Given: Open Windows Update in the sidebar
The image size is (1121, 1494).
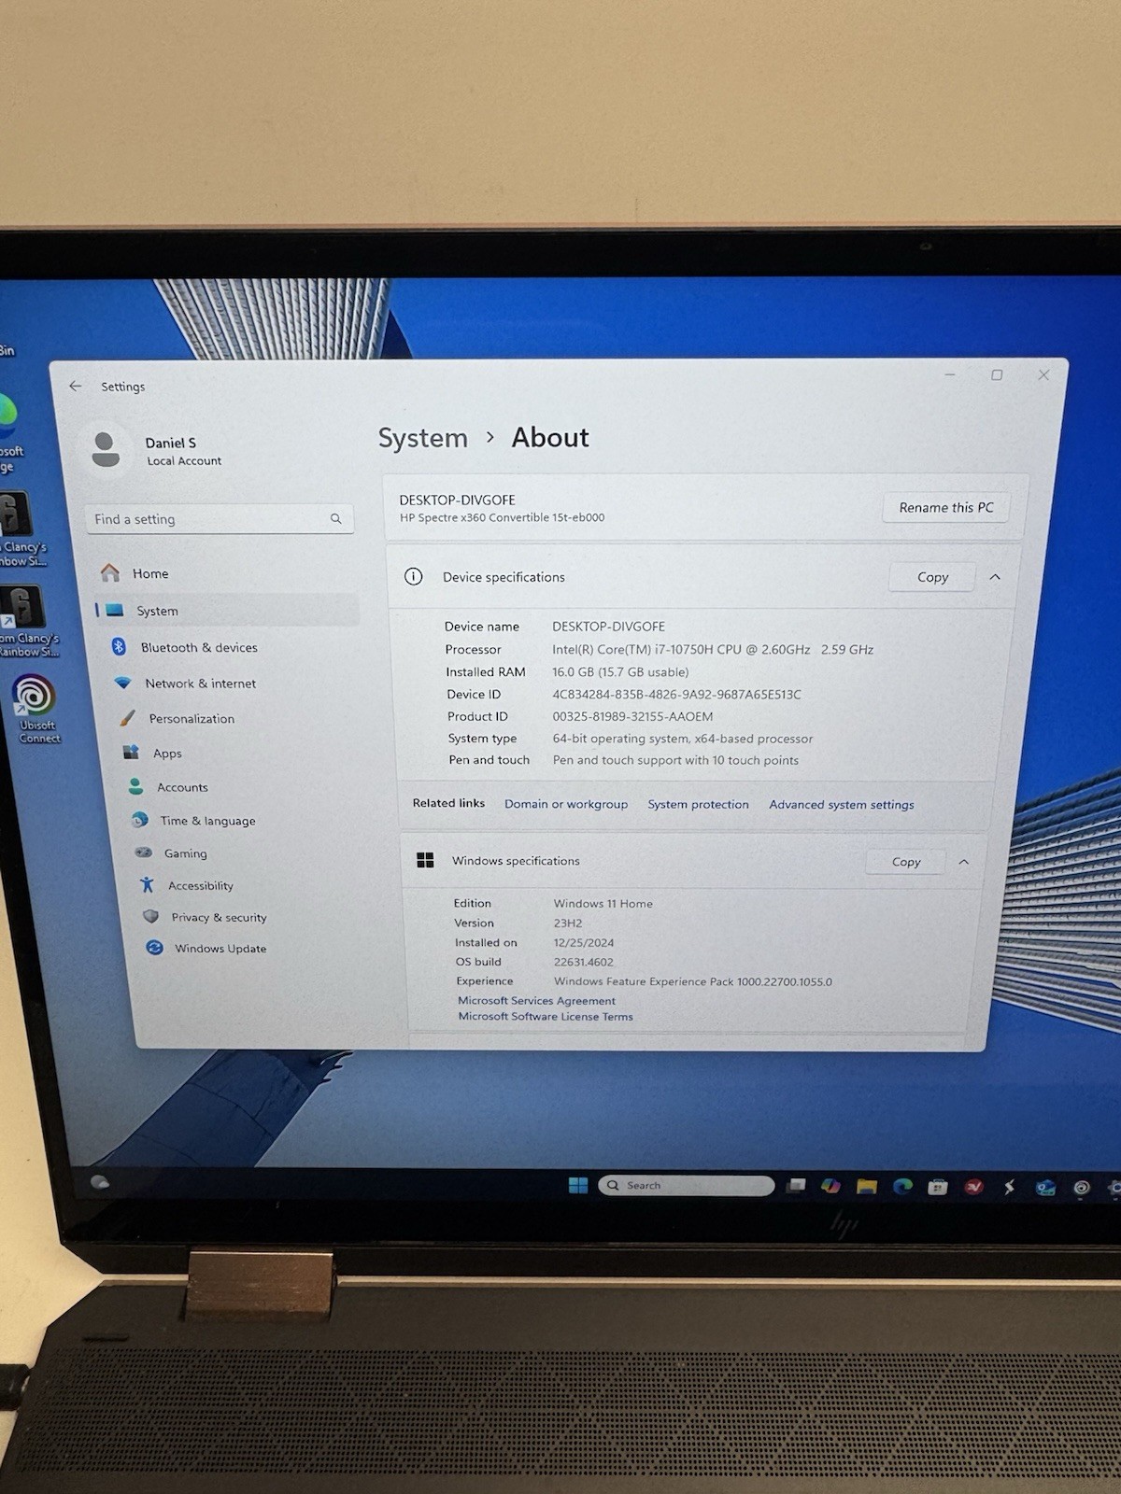Looking at the screenshot, I should (x=220, y=948).
